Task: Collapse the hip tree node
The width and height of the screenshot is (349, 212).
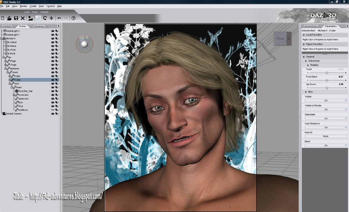Action: coord(3,57)
